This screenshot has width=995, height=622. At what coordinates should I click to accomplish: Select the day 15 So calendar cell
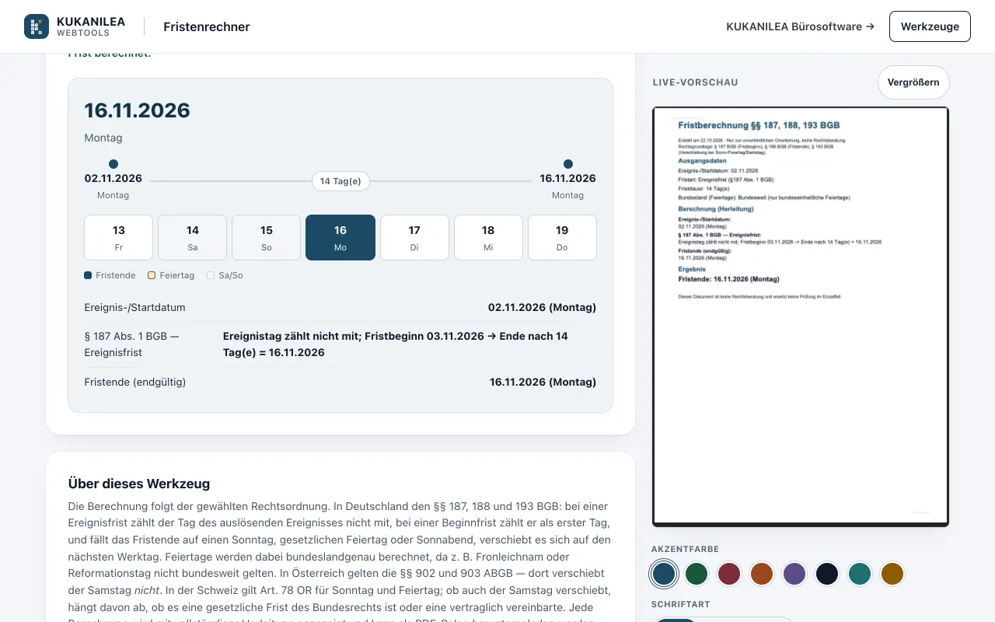(x=267, y=237)
